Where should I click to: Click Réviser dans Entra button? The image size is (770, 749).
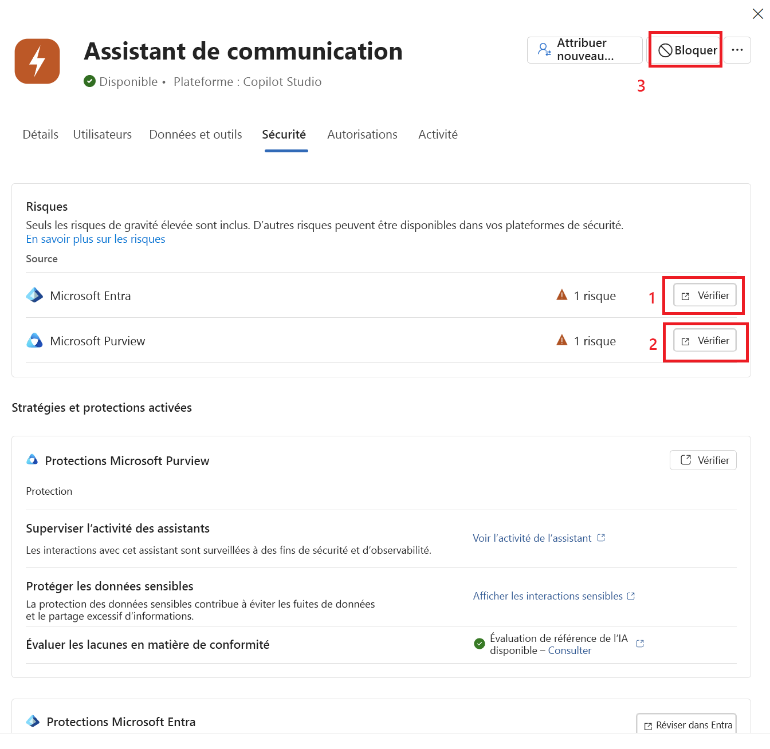coord(687,724)
